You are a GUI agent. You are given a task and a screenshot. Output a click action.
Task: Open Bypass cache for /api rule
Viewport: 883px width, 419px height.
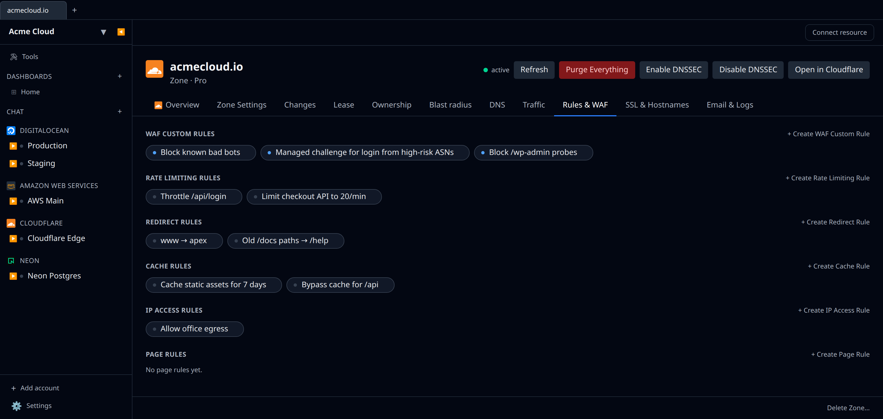pos(341,285)
